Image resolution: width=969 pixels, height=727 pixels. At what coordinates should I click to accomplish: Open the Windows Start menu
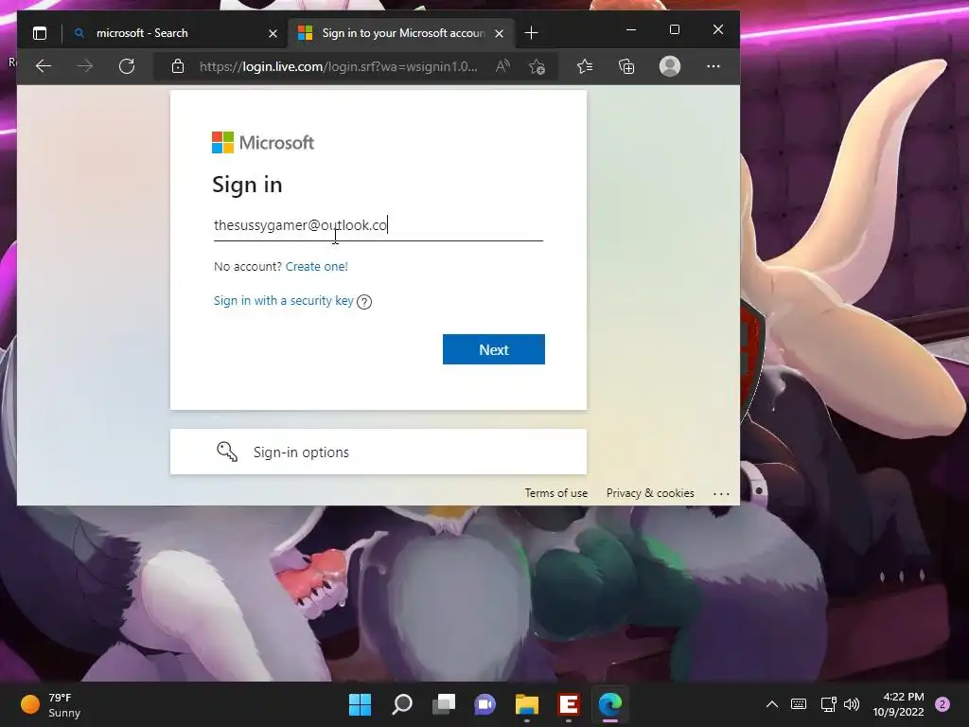[361, 704]
